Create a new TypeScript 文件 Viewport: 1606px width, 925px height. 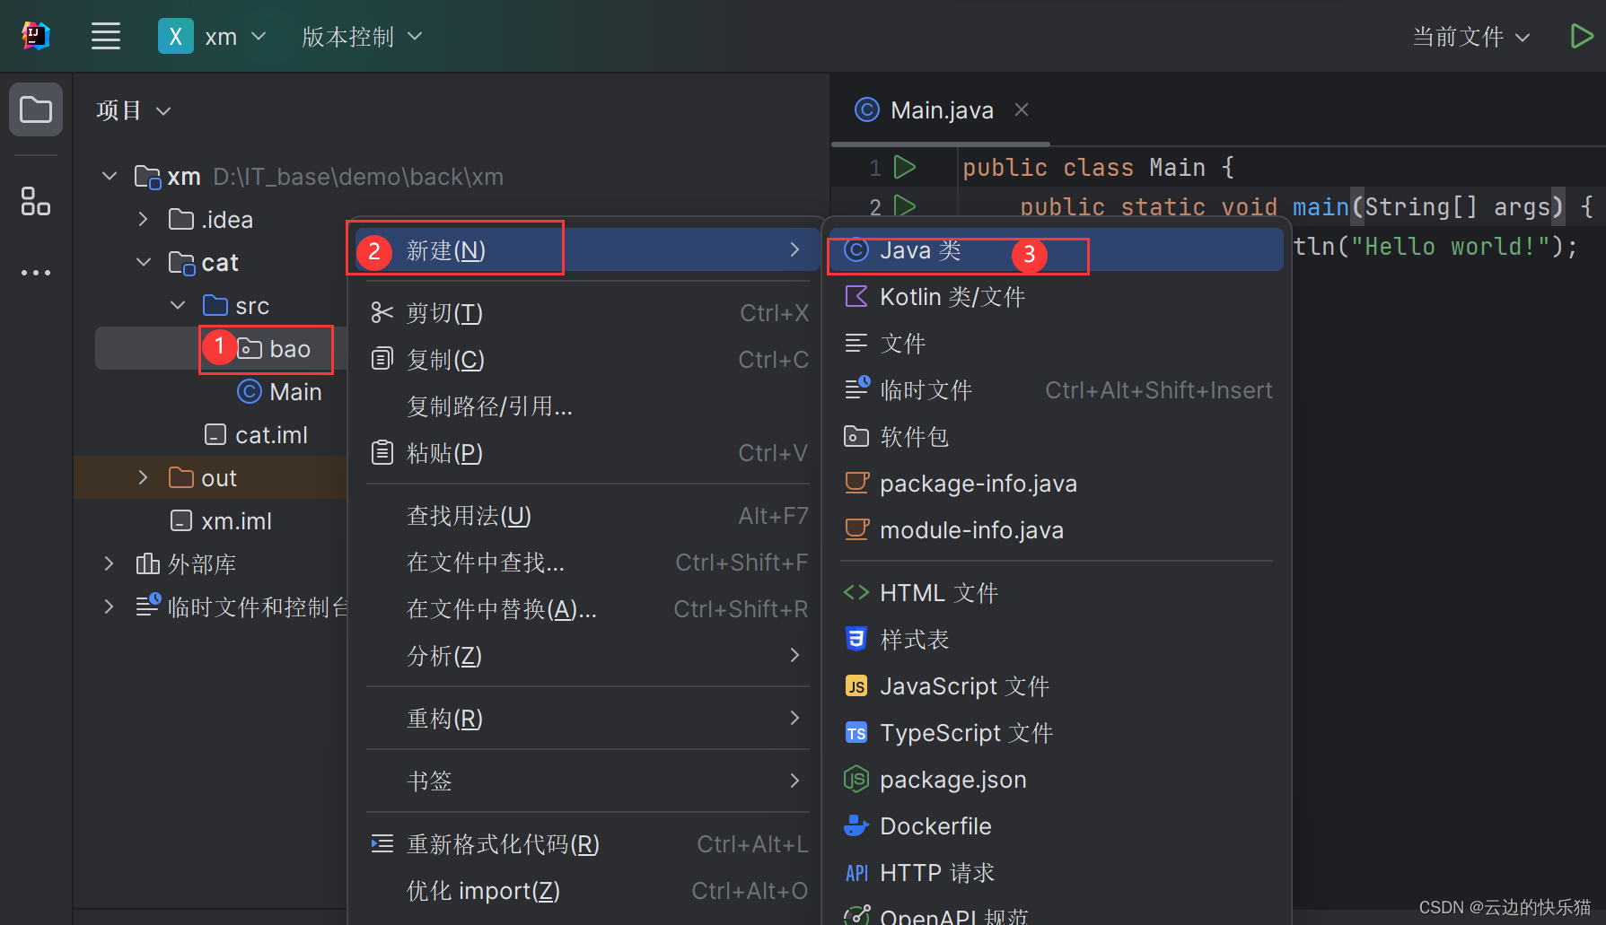(1056, 732)
